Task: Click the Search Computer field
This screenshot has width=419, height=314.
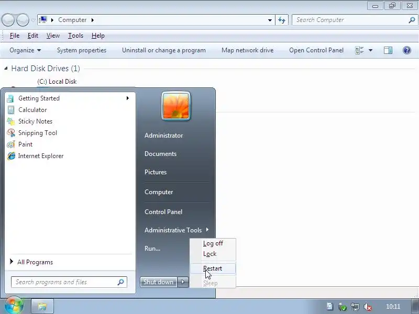Action: (x=355, y=20)
